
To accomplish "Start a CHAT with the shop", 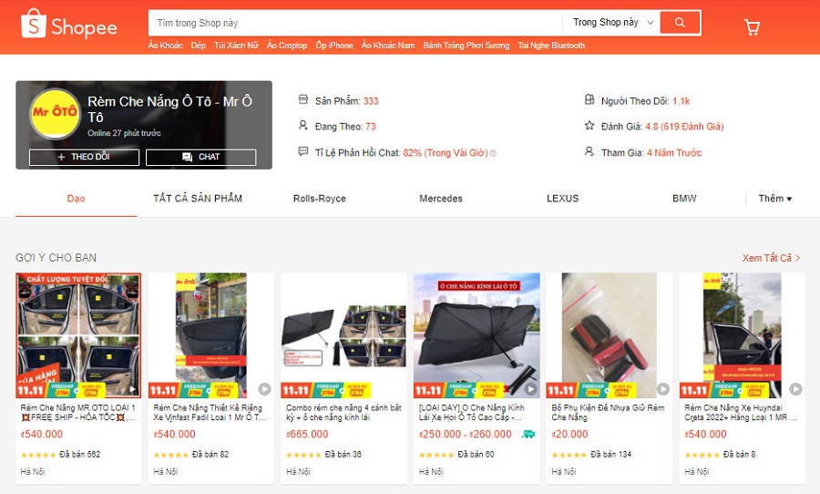I will pos(200,157).
